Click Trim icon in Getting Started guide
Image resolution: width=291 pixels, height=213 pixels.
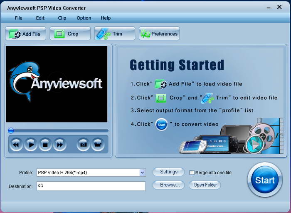tap(207, 98)
